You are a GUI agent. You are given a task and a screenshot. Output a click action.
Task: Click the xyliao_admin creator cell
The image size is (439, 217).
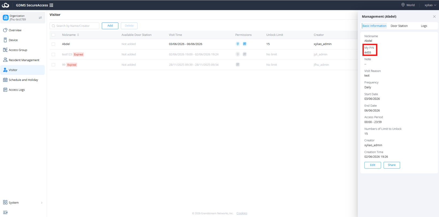click(322, 44)
